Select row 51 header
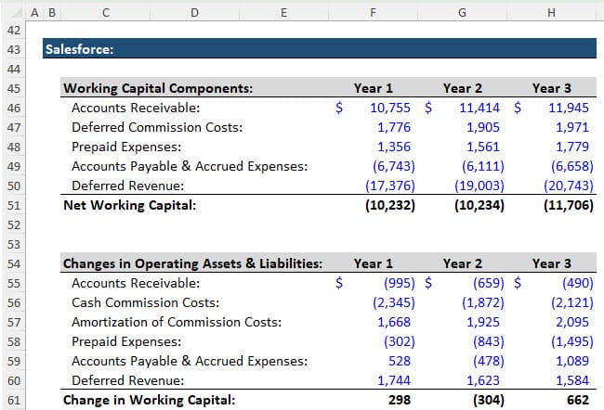This screenshot has height=410, width=604. [x=14, y=205]
